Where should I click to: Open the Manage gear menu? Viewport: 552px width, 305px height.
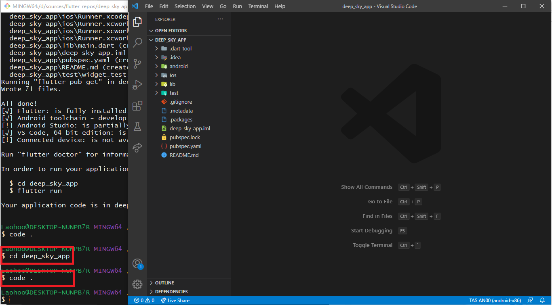point(137,284)
